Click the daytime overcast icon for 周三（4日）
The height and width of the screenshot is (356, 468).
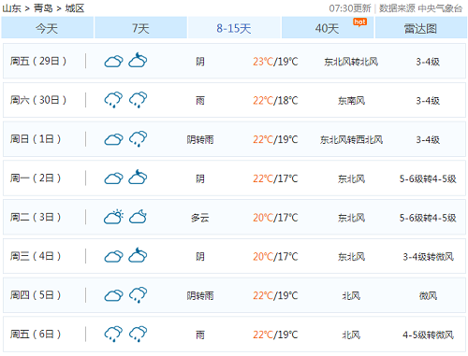[113, 256]
